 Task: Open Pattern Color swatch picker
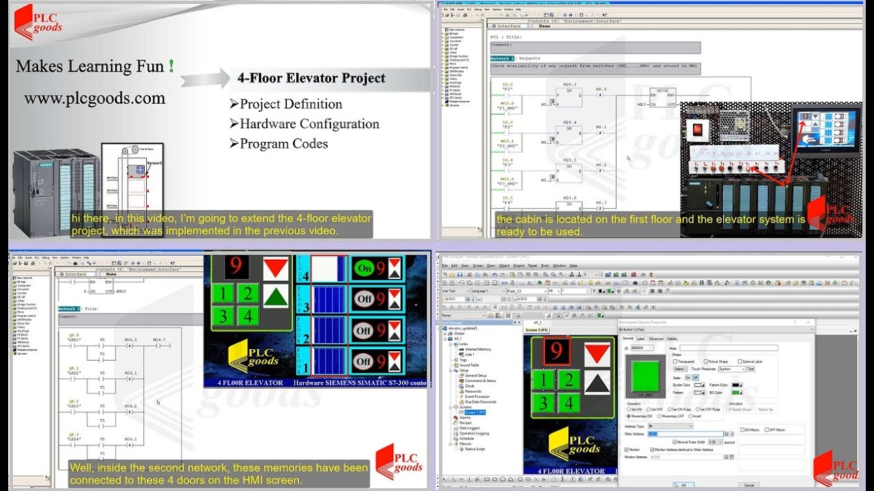coord(737,385)
